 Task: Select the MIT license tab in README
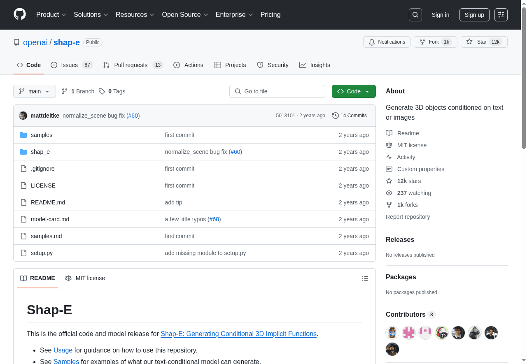(x=85, y=278)
